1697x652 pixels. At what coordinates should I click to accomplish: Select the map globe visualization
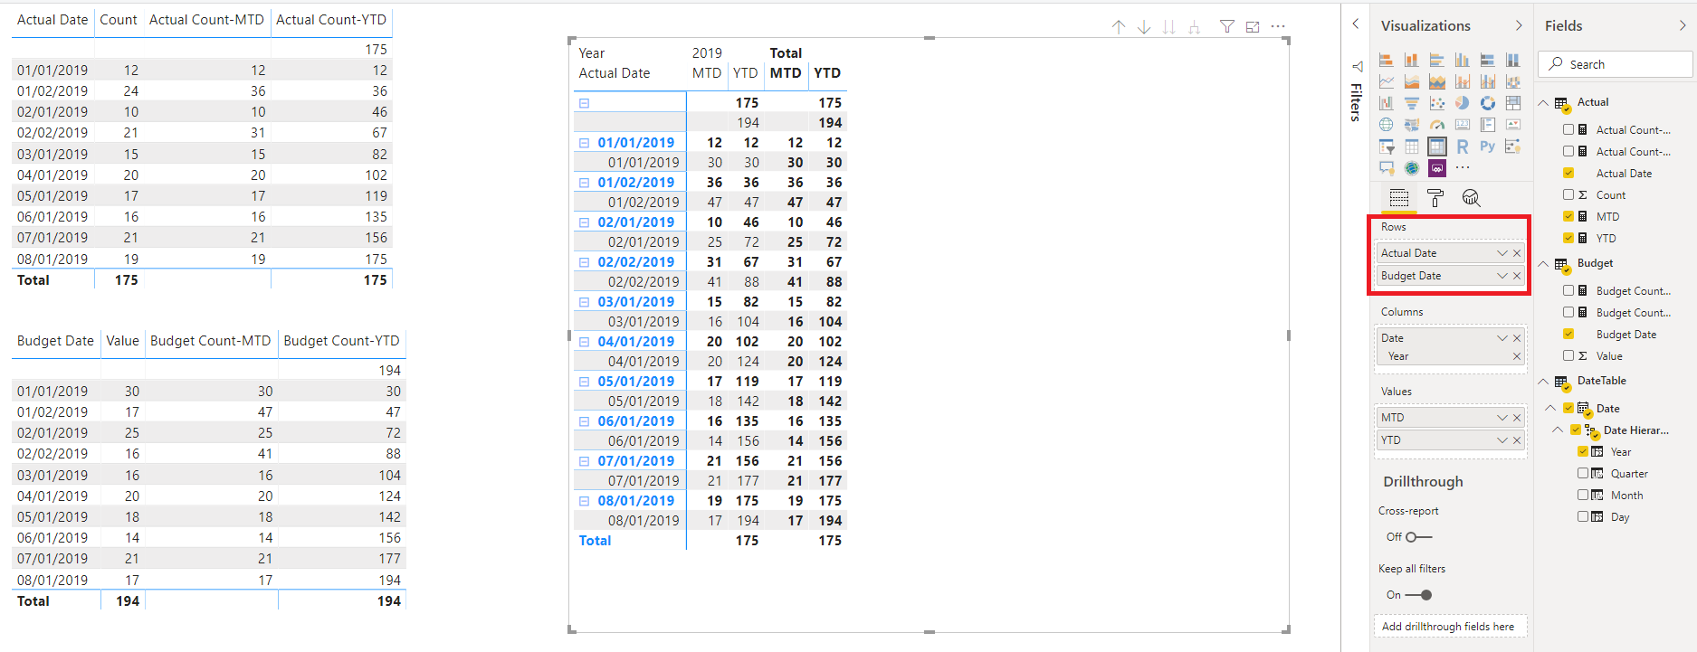click(x=1386, y=125)
